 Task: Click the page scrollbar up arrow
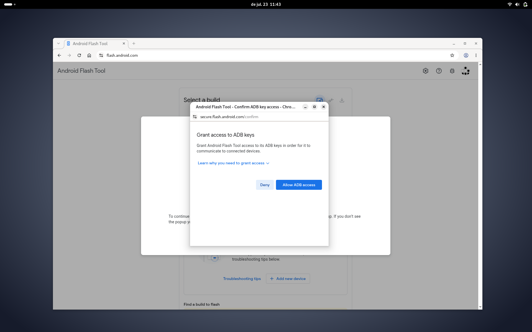(480, 64)
